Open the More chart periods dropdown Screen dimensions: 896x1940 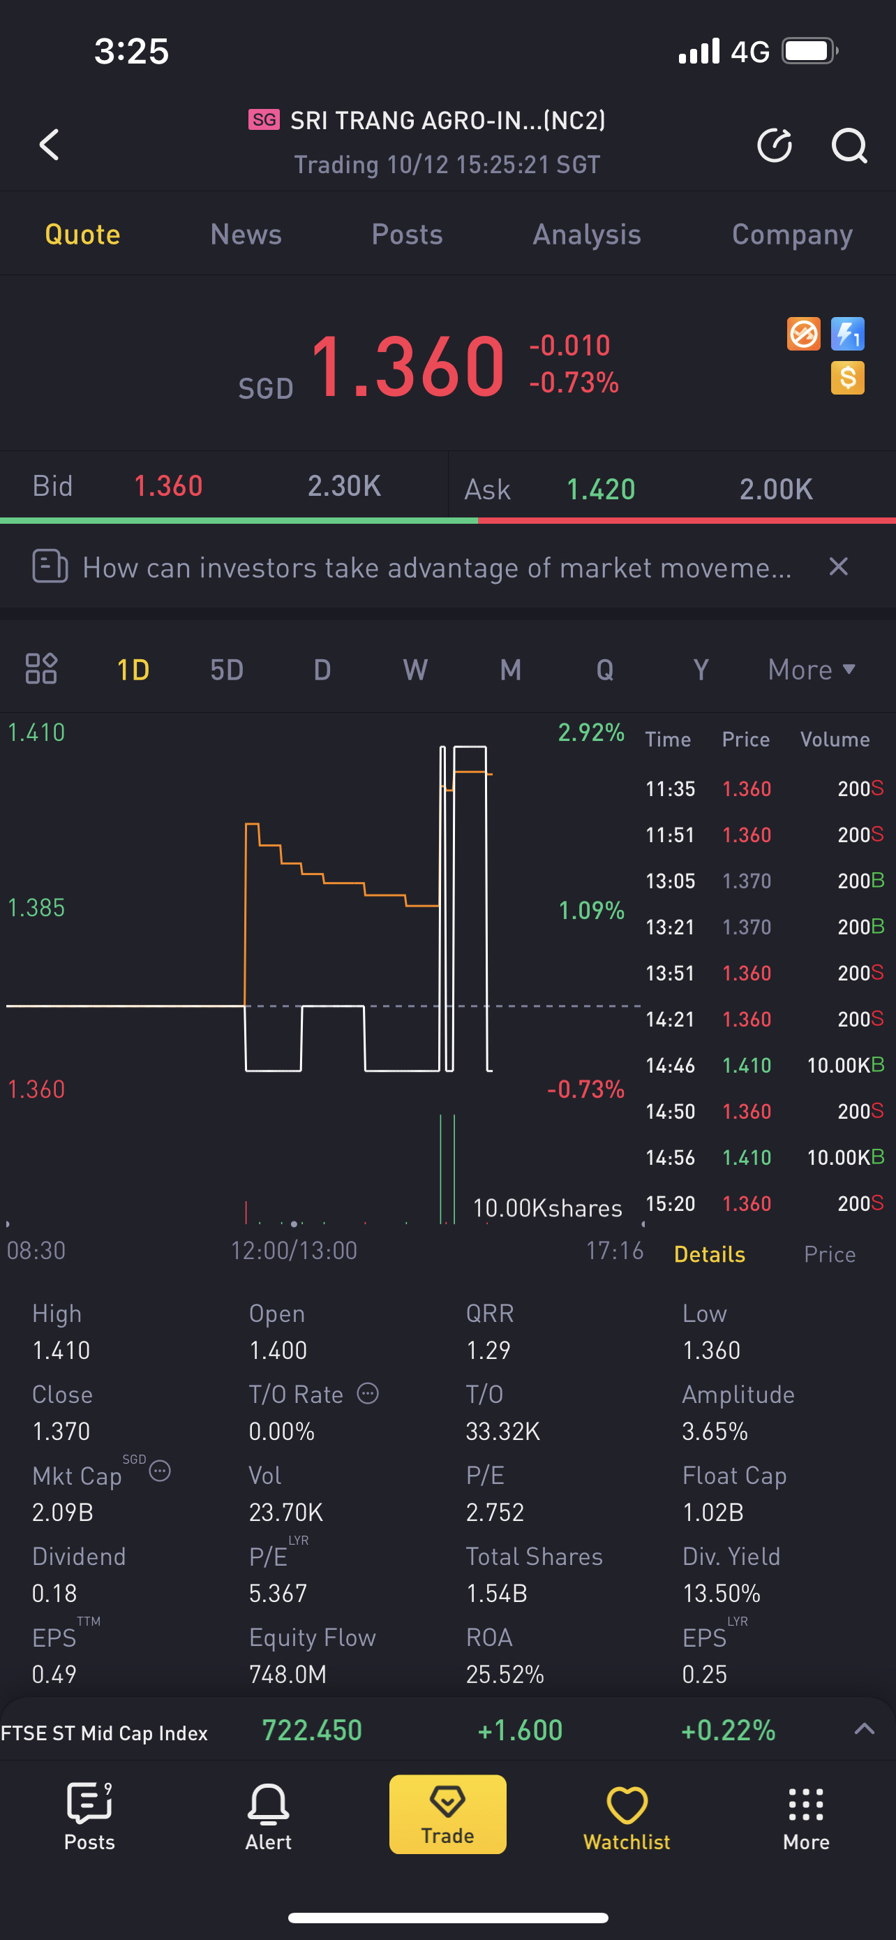812,670
